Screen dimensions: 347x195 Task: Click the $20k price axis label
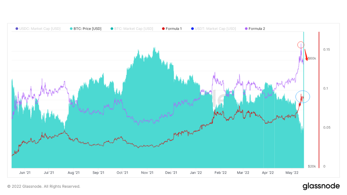(312, 166)
